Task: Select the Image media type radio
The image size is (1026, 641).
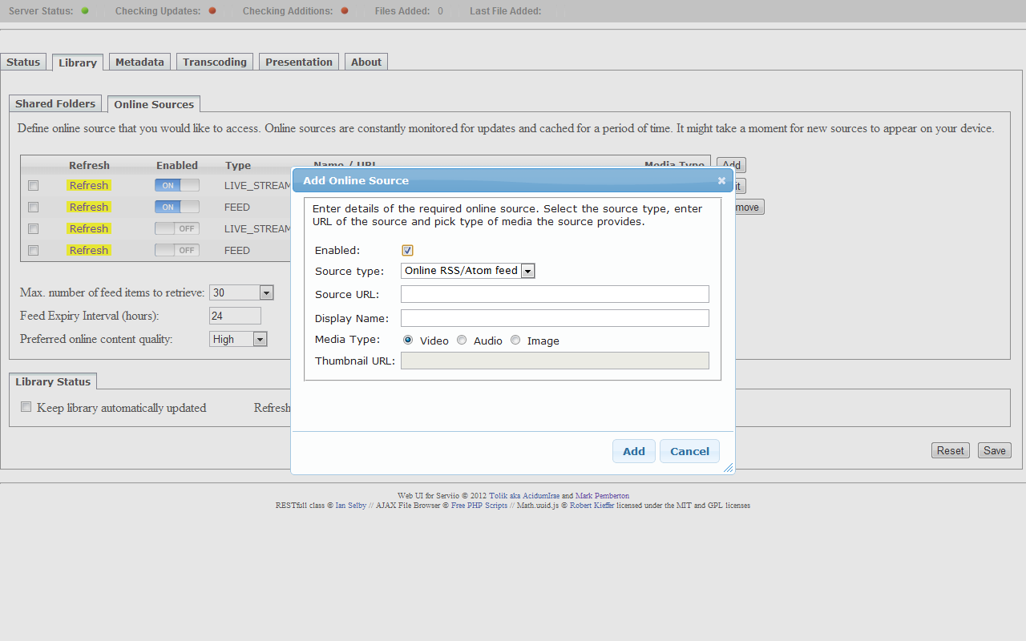Action: 515,341
